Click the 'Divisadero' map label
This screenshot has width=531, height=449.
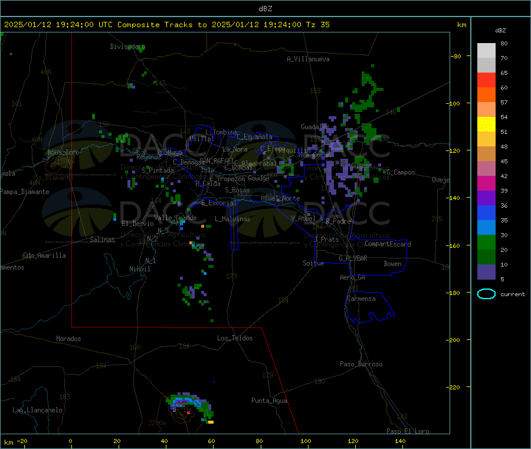tap(127, 47)
